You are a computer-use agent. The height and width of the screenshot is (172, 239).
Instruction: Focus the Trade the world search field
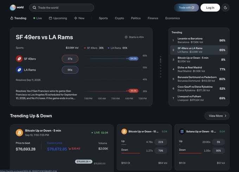tap(62, 8)
